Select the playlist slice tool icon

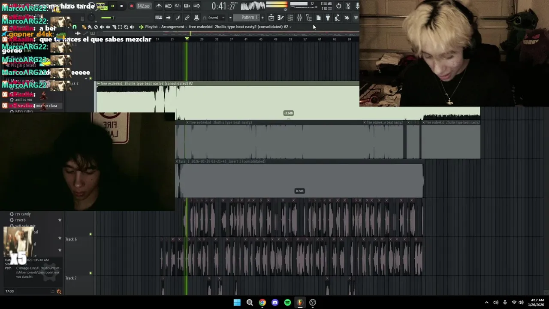point(114,27)
